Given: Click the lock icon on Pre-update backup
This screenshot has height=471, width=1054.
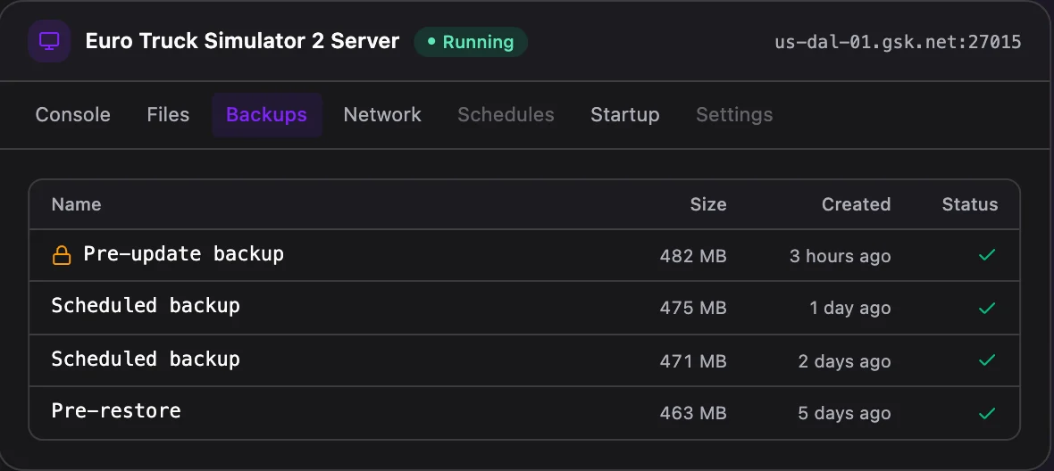Looking at the screenshot, I should pyautogui.click(x=61, y=256).
